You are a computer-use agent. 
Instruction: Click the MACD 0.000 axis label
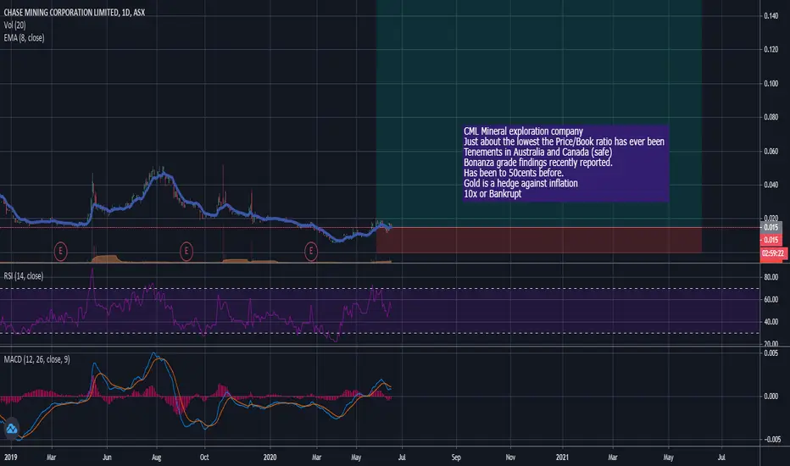[x=771, y=396]
